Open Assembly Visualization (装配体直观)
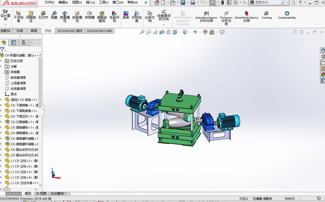325x202 pixels. pyautogui.click(x=102, y=16)
